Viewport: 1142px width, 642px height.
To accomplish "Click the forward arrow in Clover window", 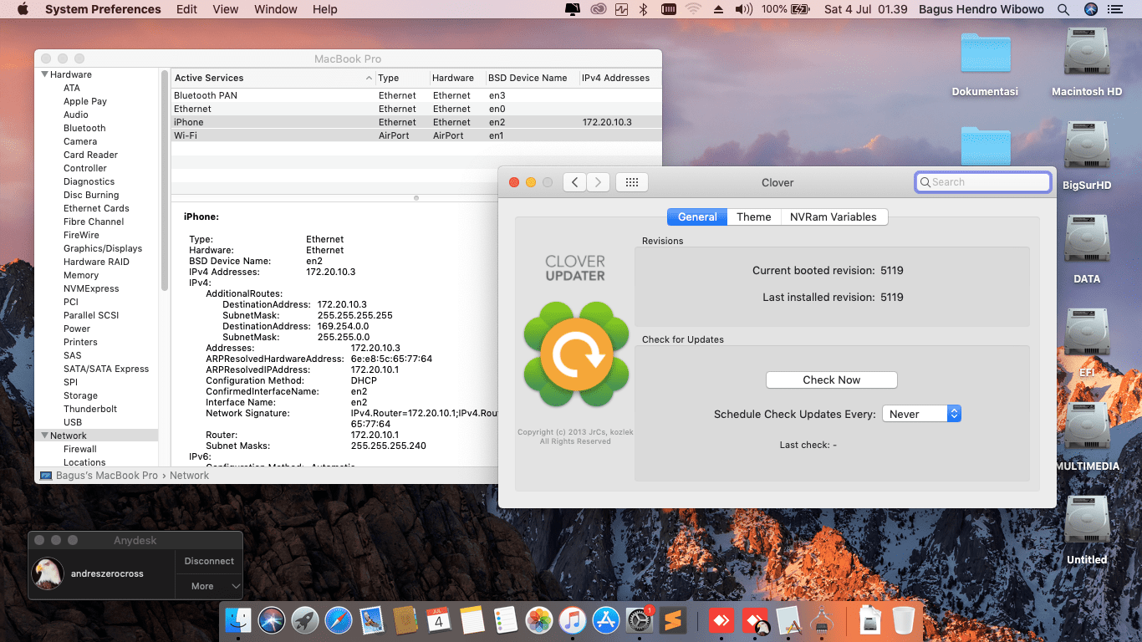I will (598, 182).
